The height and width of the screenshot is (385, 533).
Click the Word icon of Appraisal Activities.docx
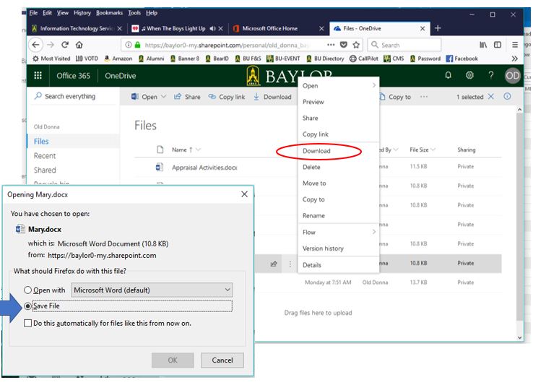(x=160, y=168)
